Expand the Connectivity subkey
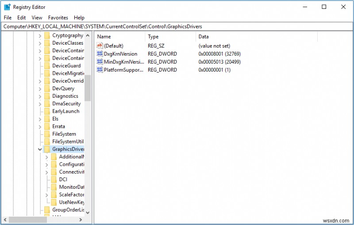This screenshot has width=354, height=225. tap(47, 172)
